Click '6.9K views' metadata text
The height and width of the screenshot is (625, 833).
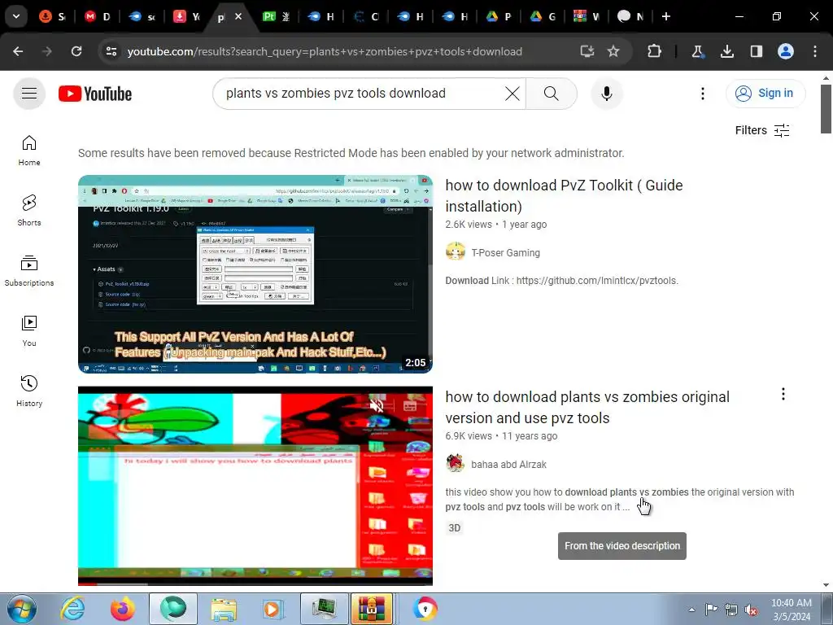pyautogui.click(x=469, y=436)
